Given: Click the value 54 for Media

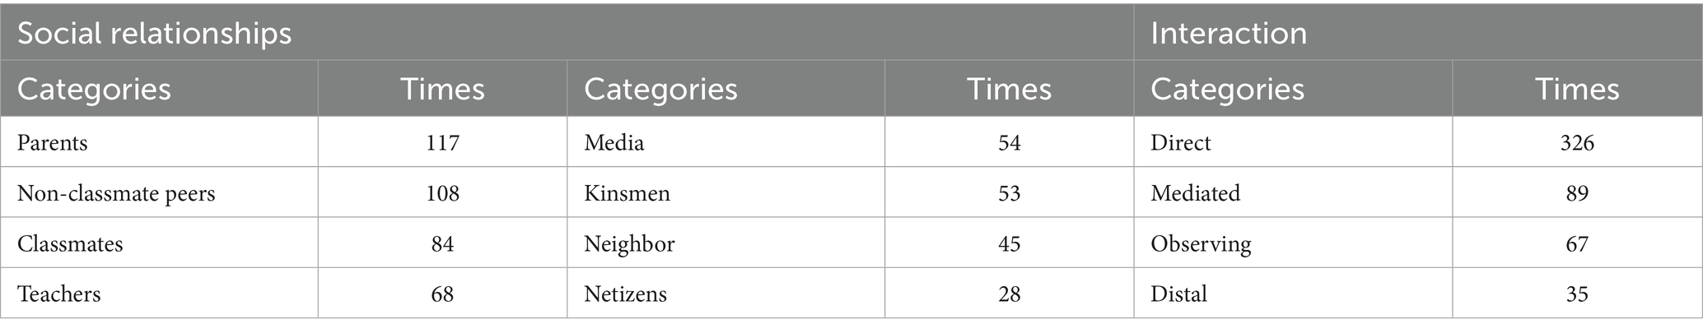Looking at the screenshot, I should 1009,143.
